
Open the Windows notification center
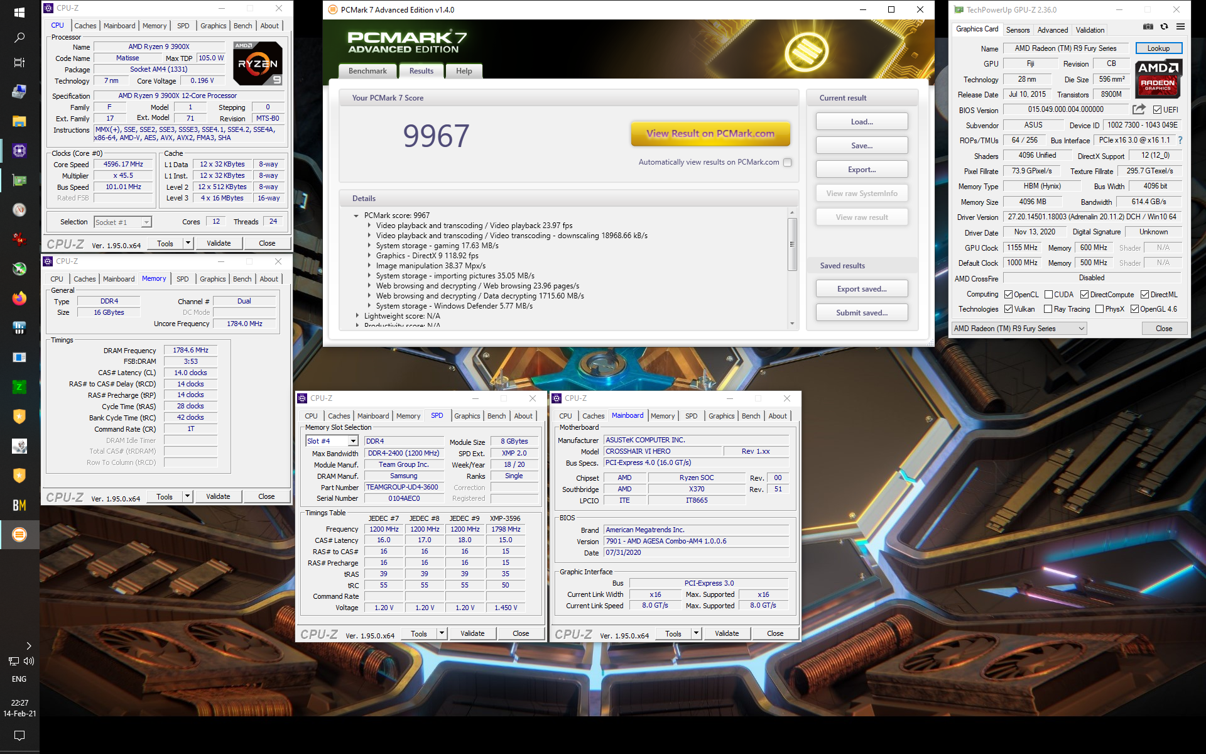point(19,735)
